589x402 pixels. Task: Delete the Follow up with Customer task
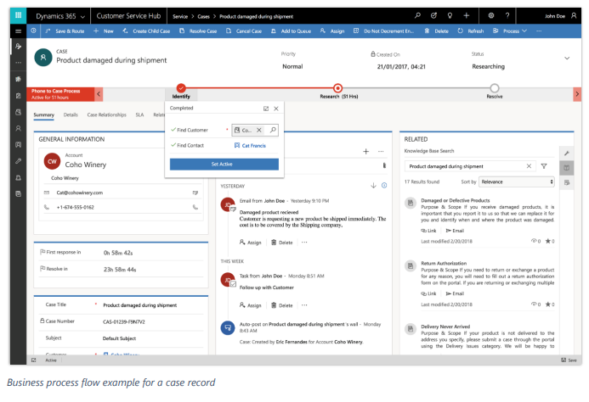click(282, 305)
